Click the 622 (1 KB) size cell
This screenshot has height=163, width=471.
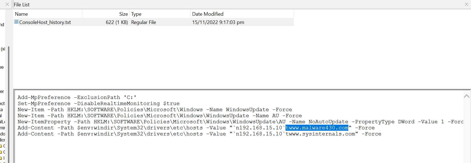[117, 22]
